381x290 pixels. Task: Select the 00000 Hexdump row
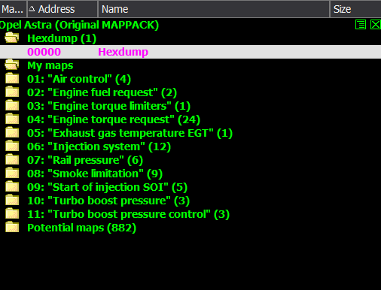(x=190, y=52)
